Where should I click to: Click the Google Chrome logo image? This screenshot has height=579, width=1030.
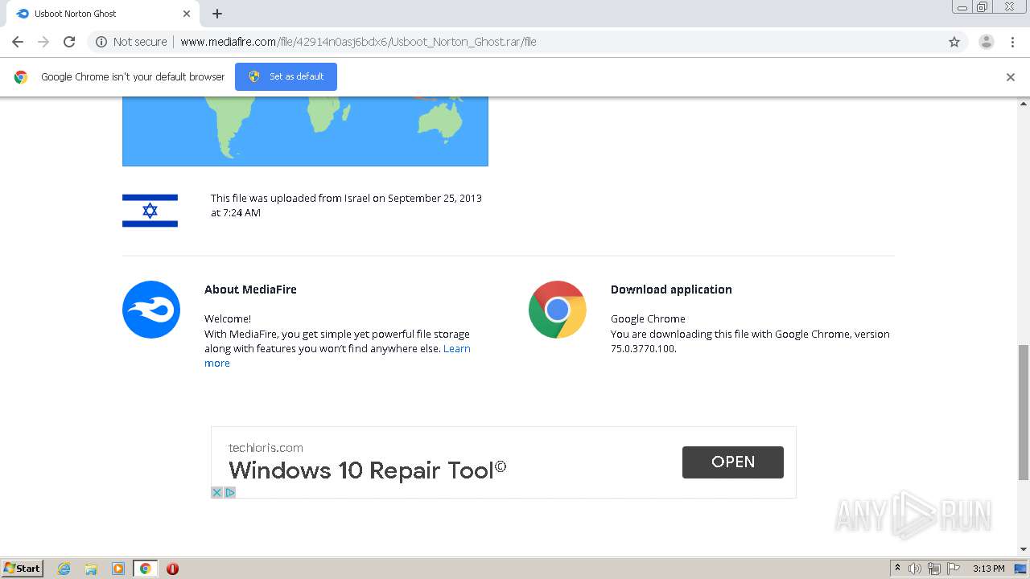(x=558, y=310)
